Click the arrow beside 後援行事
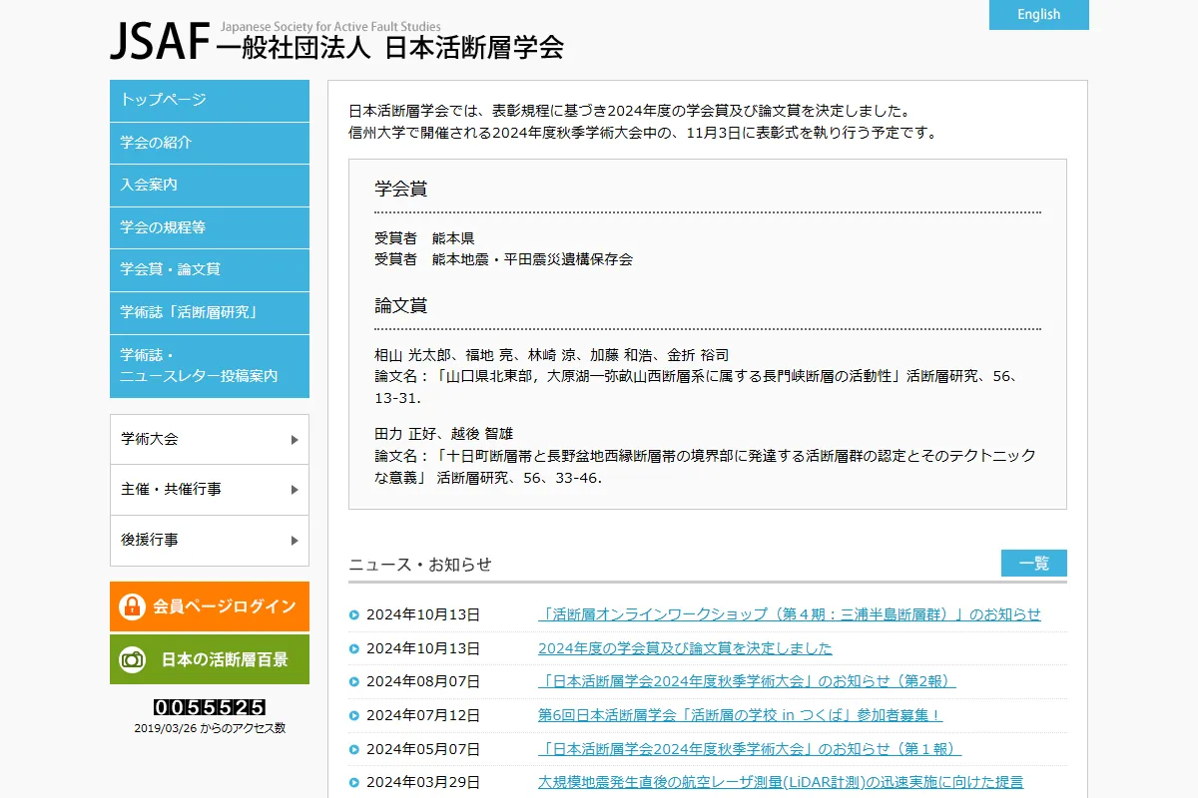 coord(295,541)
